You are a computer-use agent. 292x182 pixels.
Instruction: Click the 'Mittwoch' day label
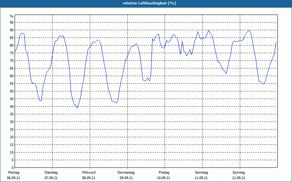coord(89,173)
